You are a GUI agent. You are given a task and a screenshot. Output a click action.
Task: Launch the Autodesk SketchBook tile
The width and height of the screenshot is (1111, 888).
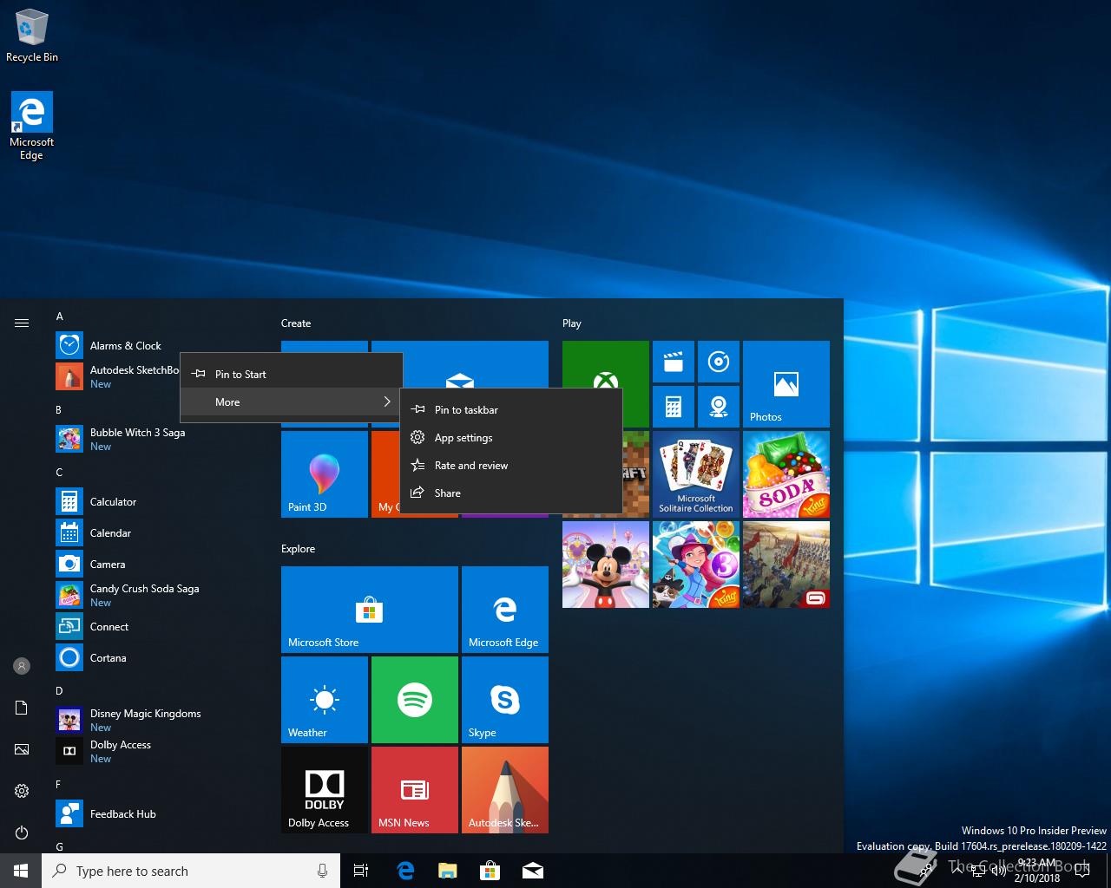tap(505, 790)
